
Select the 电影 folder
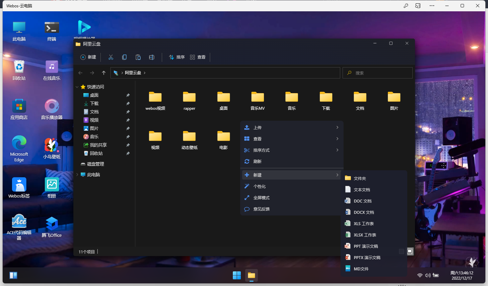point(223,140)
